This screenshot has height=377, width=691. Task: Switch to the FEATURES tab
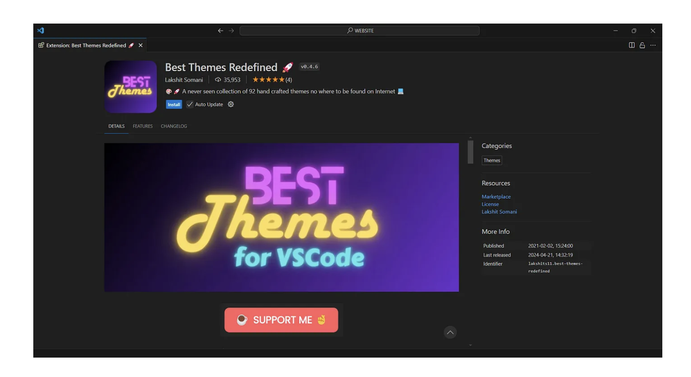click(x=142, y=126)
